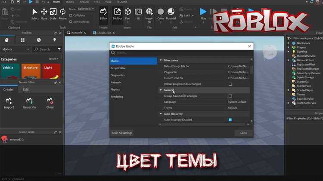This screenshot has height=181, width=323.
Task: Click the Lock tool icon
Action: click(181, 15)
